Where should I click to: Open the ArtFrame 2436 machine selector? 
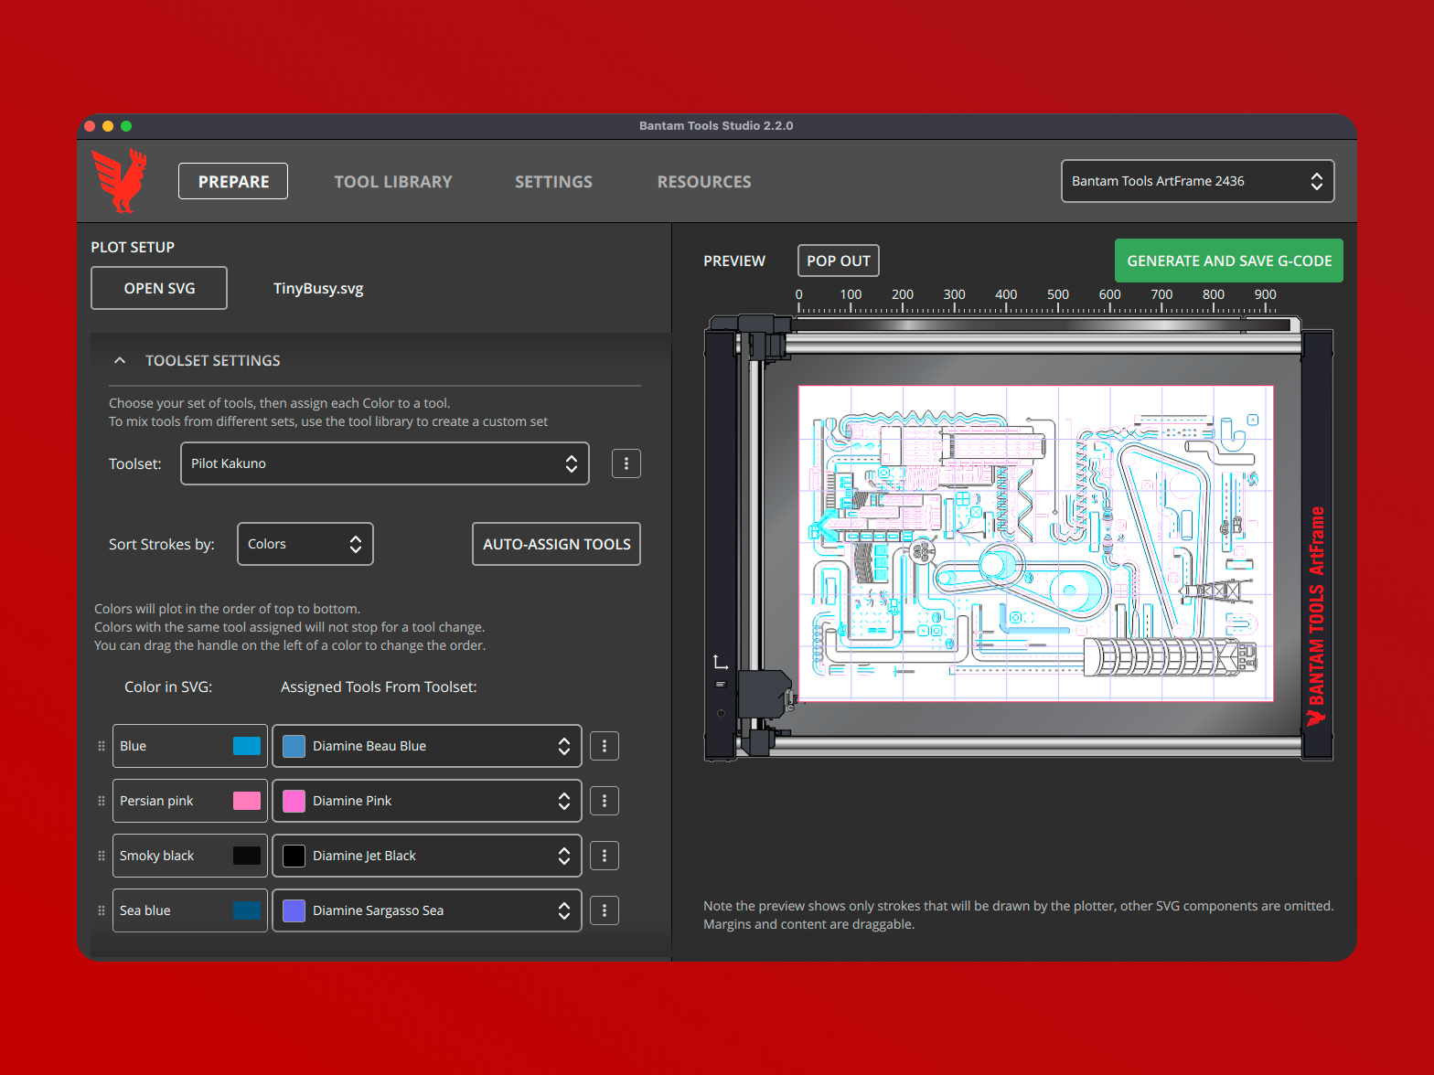(1196, 181)
